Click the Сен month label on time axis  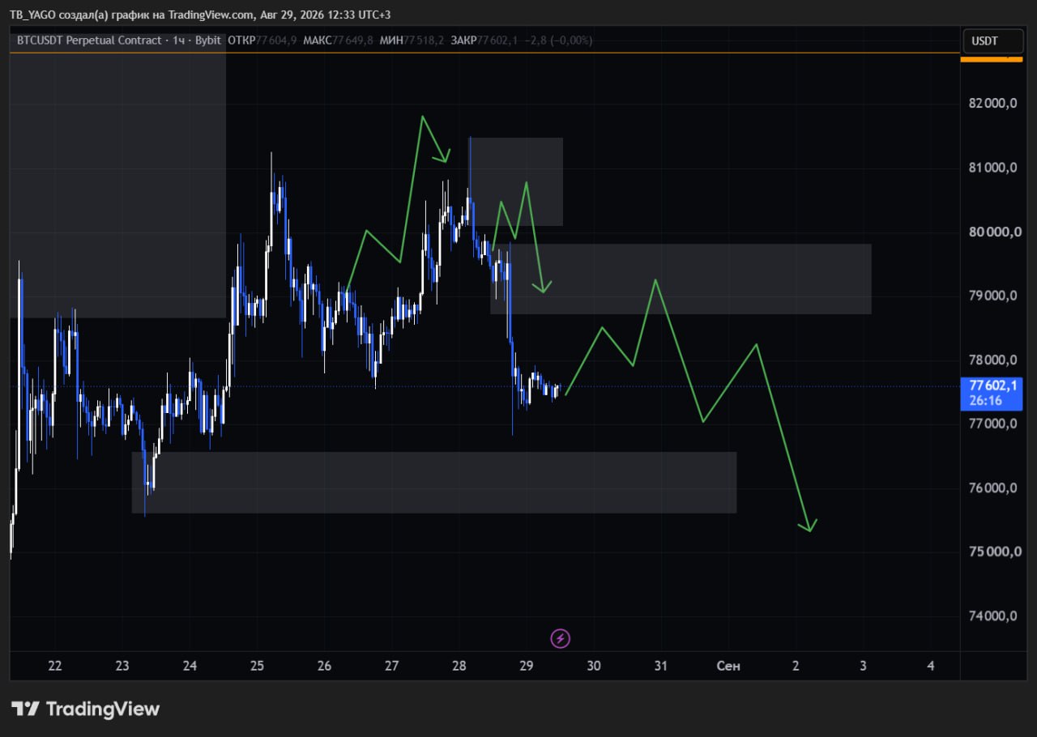(728, 666)
